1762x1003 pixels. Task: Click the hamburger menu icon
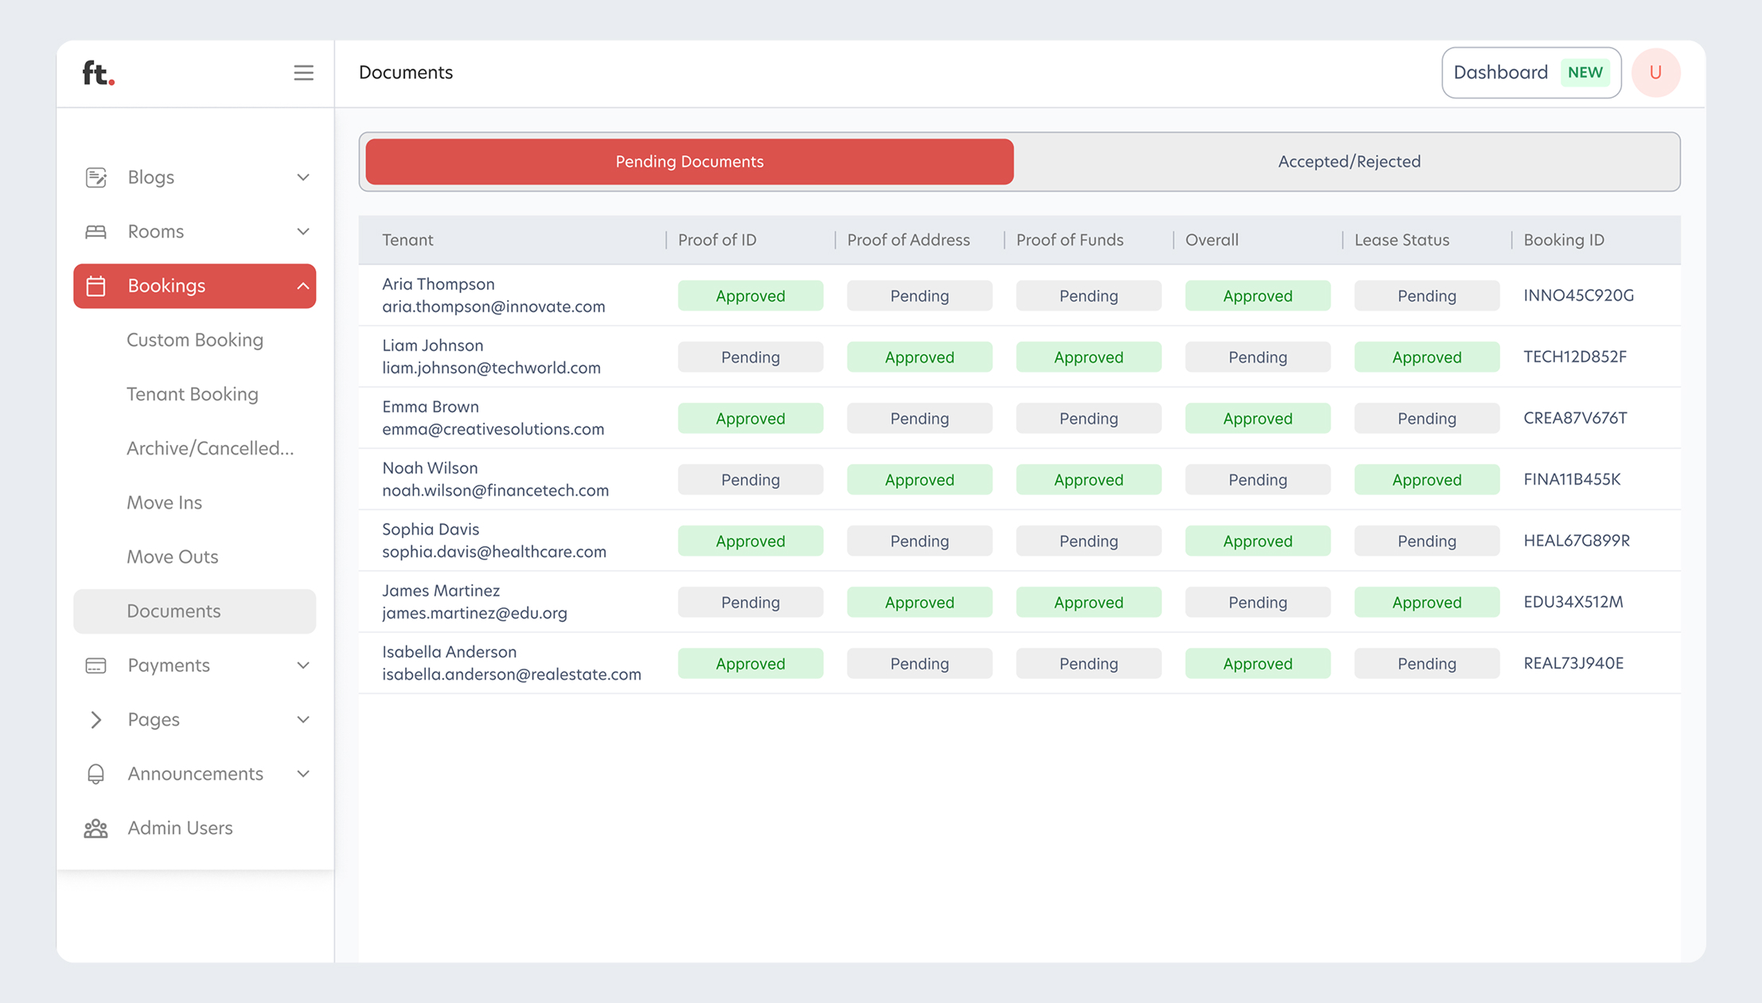(303, 72)
